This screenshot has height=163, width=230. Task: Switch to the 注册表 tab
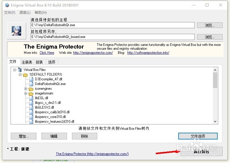pyautogui.click(x=27, y=62)
